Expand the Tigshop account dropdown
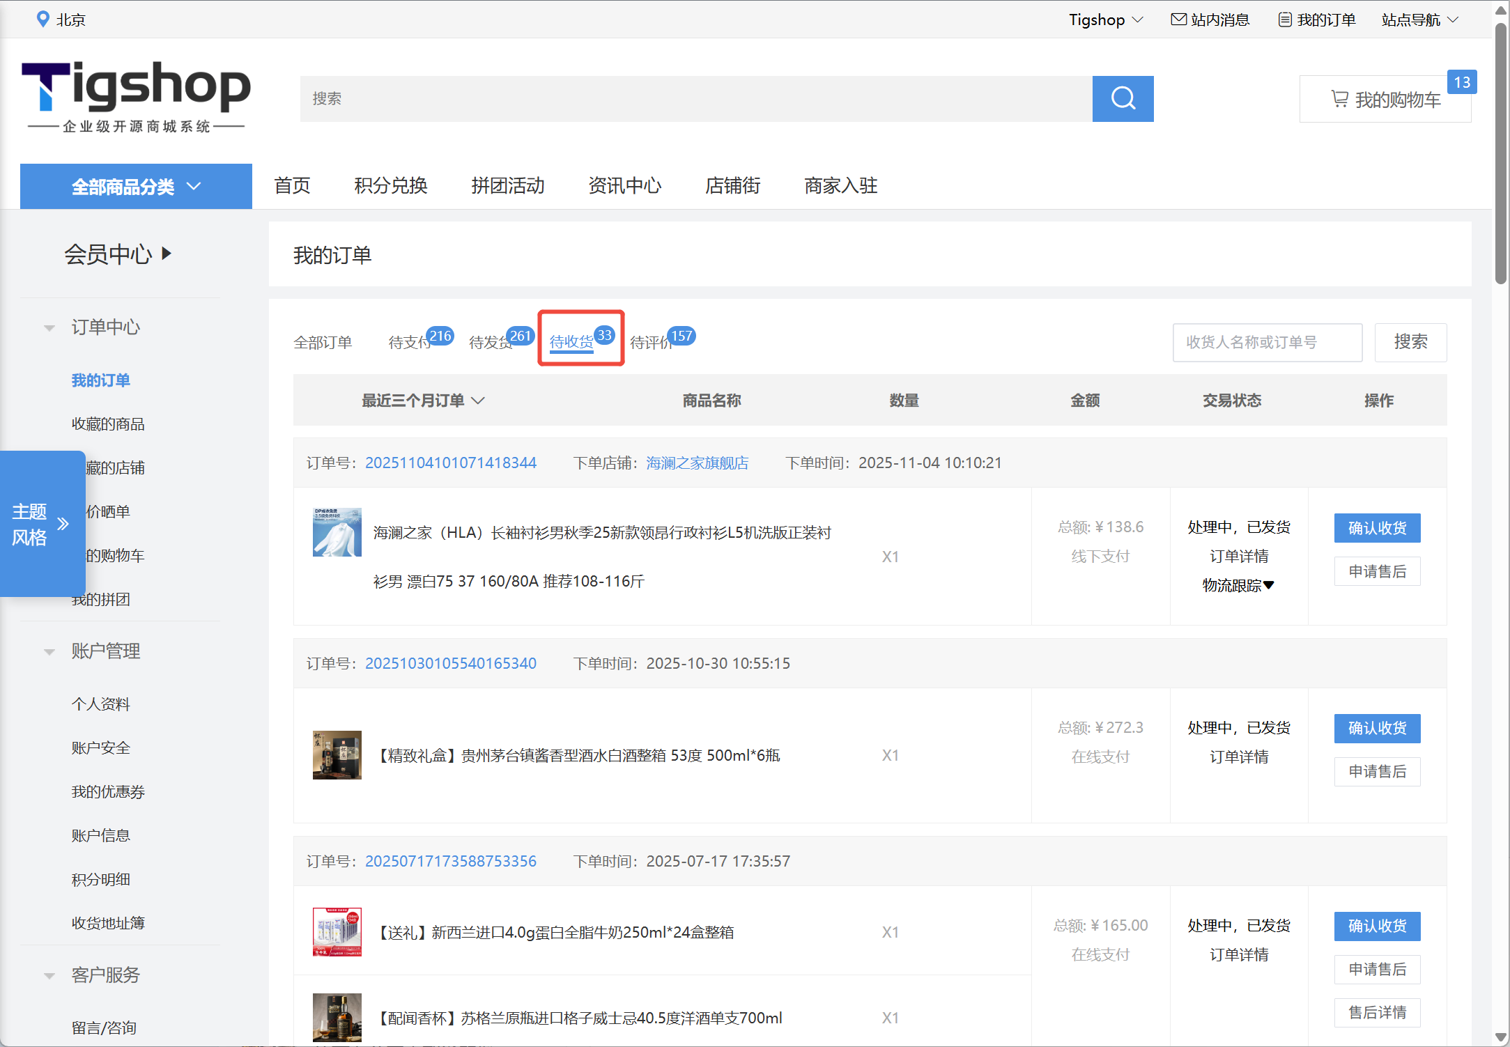 tap(1106, 20)
